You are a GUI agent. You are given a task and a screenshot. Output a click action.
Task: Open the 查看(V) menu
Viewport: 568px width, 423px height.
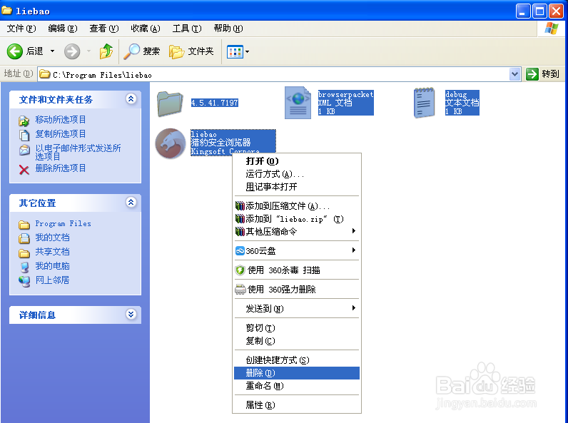pos(104,29)
